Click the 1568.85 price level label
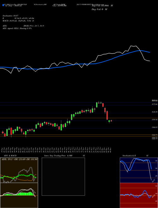 click(x=155, y=127)
